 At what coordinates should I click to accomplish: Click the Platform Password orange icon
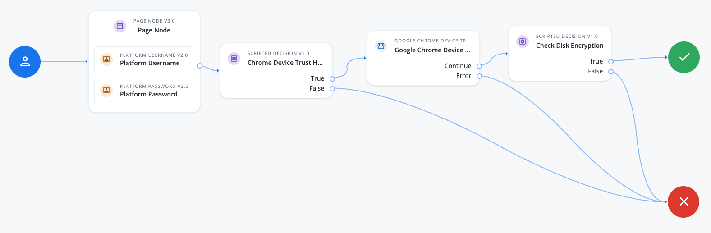[x=106, y=90]
